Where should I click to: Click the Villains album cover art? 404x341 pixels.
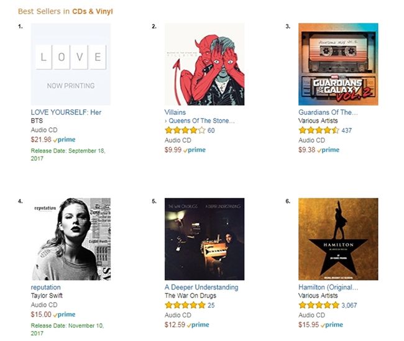(x=204, y=64)
